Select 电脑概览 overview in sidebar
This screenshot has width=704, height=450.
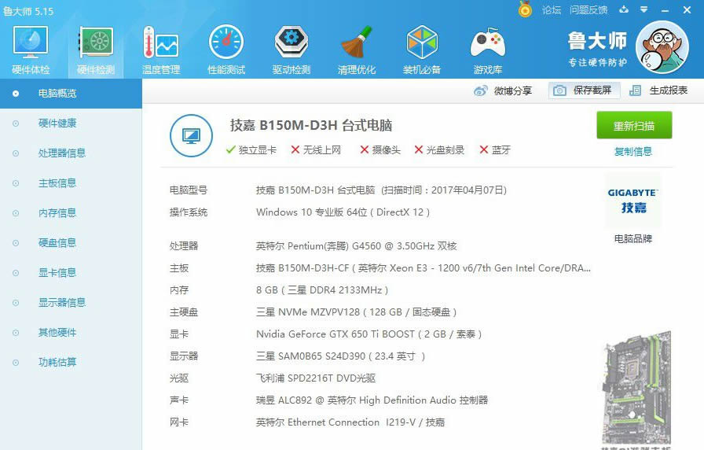[71, 94]
